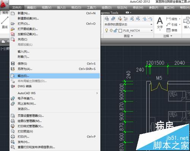The height and width of the screenshot is (151, 190).
Task: Choose 输入(R)... menu entry
Action: [55, 51]
